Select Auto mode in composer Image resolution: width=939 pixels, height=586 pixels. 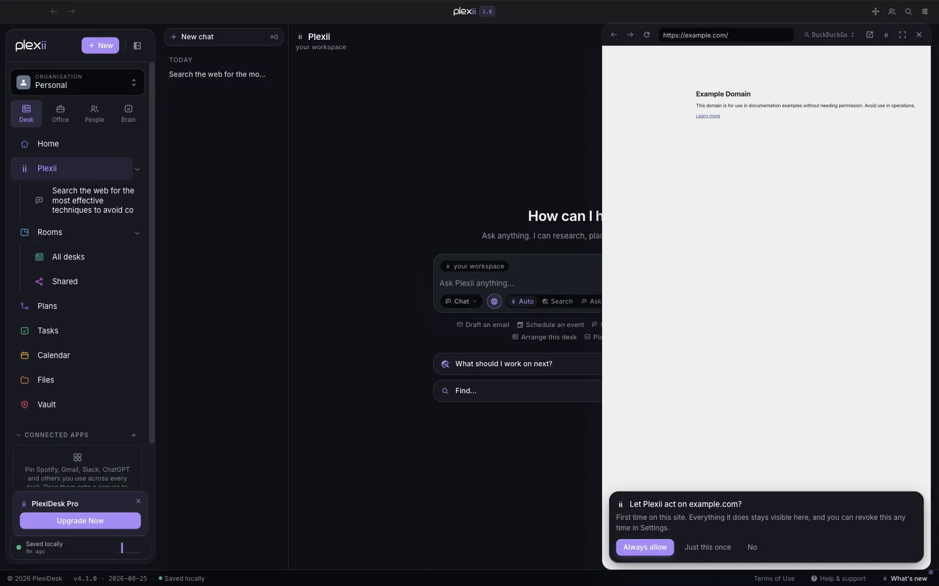click(522, 302)
